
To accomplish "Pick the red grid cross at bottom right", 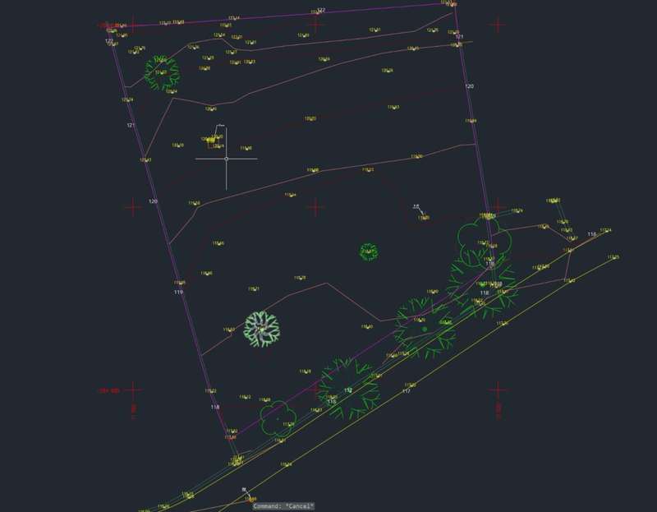I will [498, 390].
